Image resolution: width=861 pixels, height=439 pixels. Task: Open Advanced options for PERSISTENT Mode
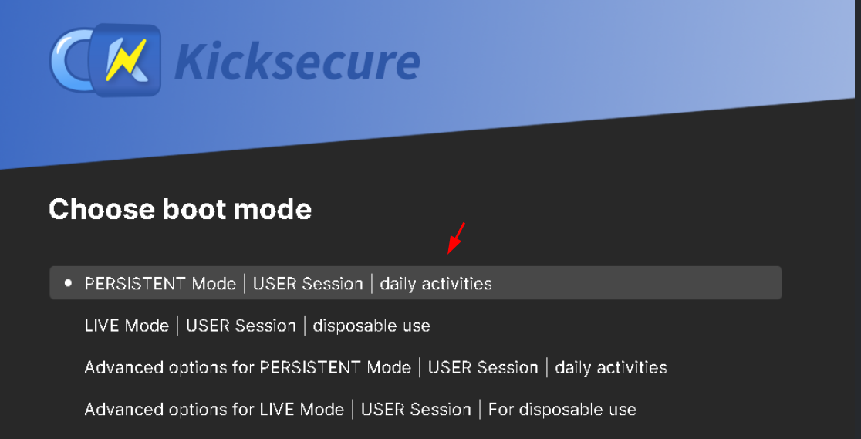point(248,367)
